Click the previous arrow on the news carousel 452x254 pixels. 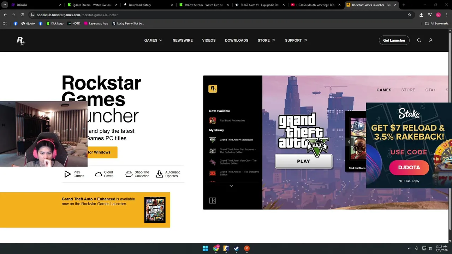click(x=349, y=142)
